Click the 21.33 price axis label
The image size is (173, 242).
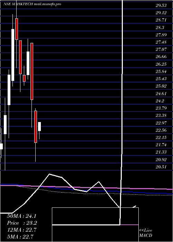(x=161, y=152)
